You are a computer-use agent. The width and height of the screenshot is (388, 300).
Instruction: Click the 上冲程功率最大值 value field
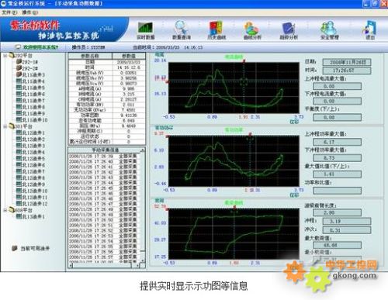[x=337, y=142]
